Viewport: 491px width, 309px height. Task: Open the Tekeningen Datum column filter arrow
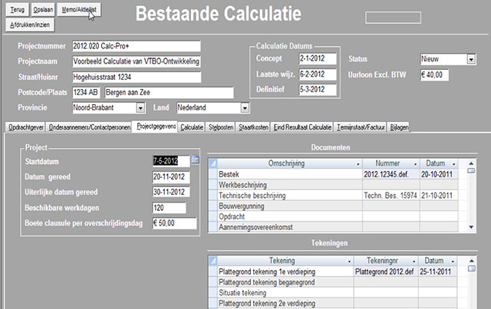[453, 261]
